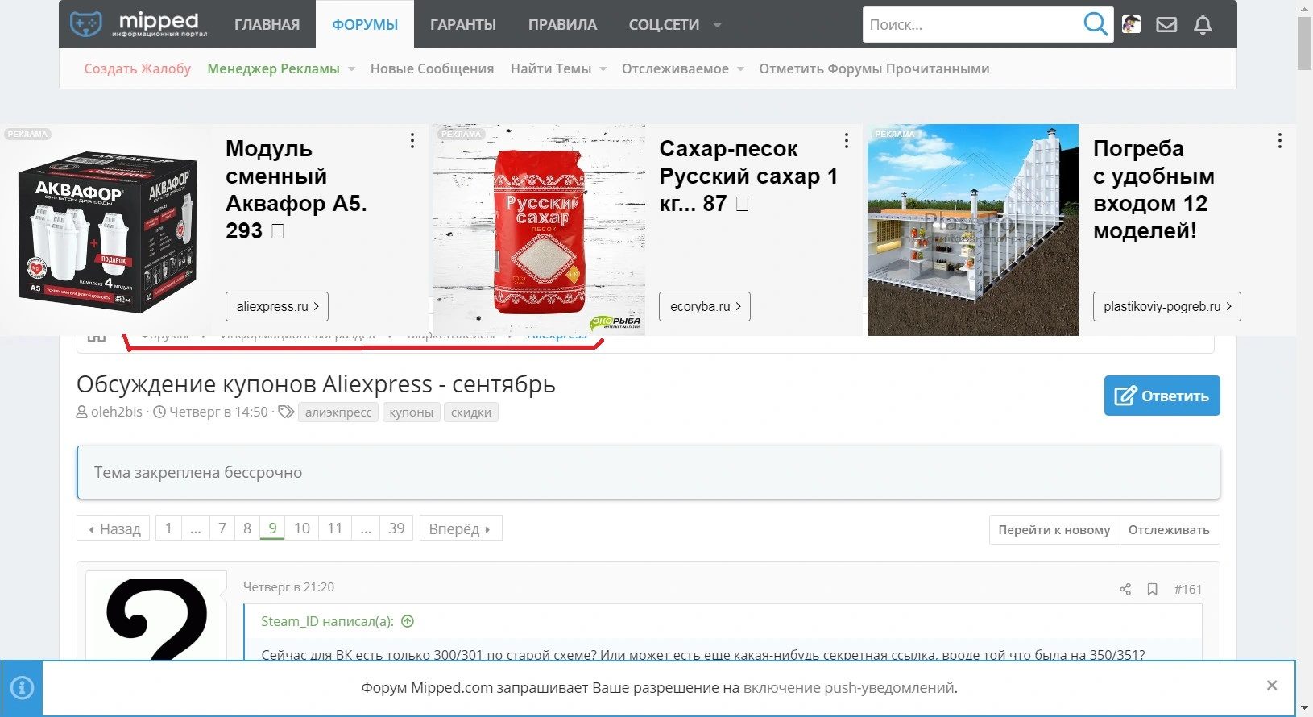Click the Отслеживать button

coord(1170,529)
